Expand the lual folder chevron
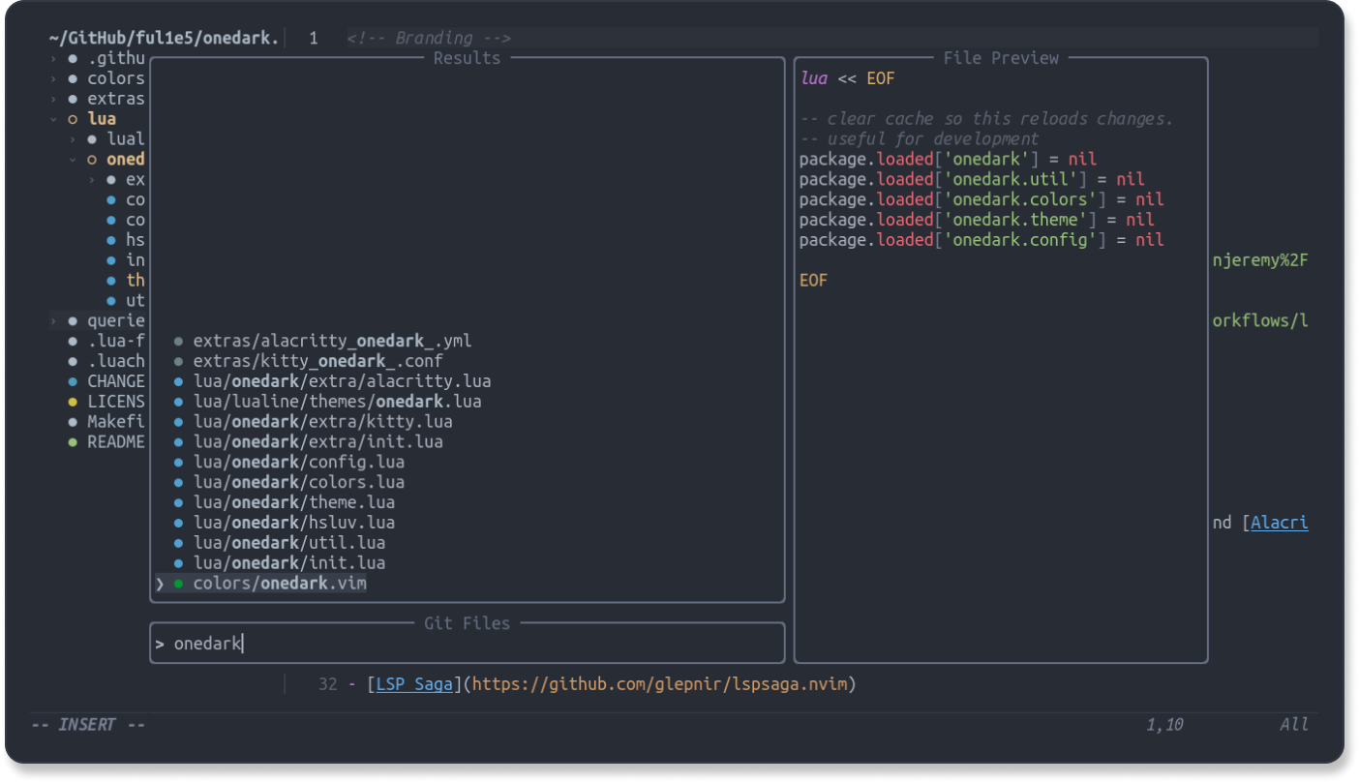Screen dimensions: 1359x783 [x=73, y=139]
